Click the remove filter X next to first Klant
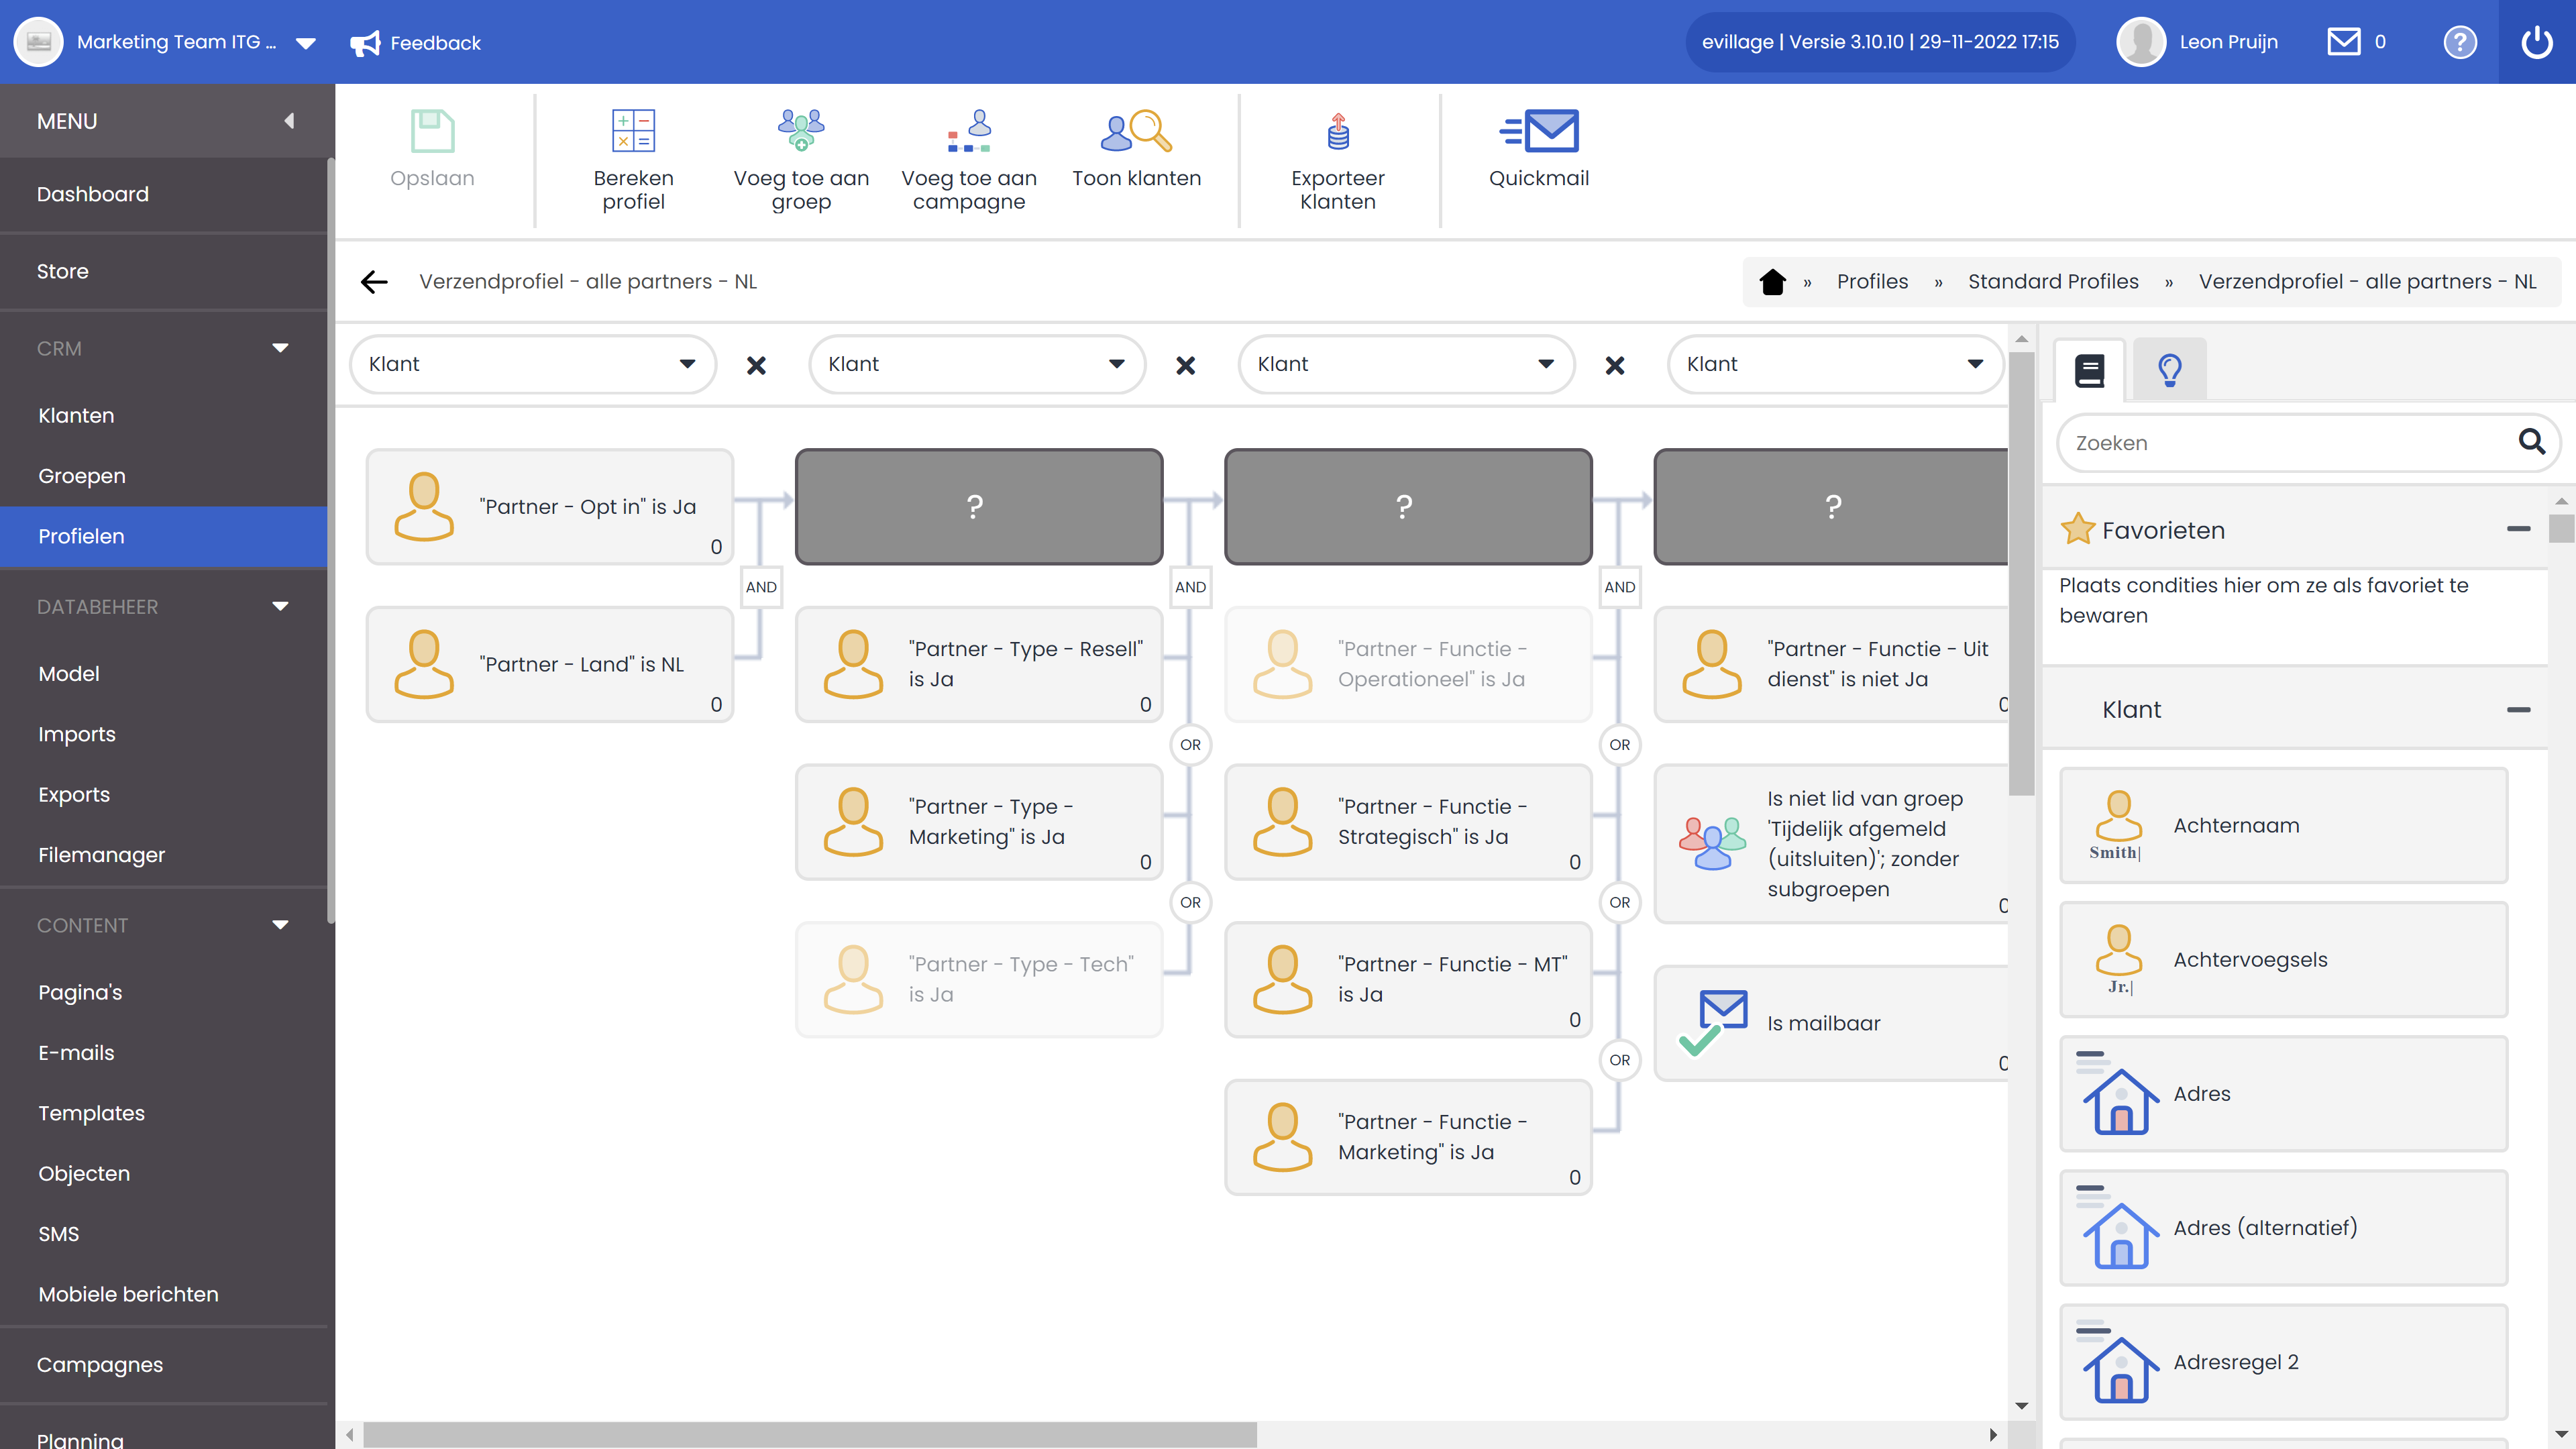Screen dimensions: 2576x1449 (x=755, y=364)
